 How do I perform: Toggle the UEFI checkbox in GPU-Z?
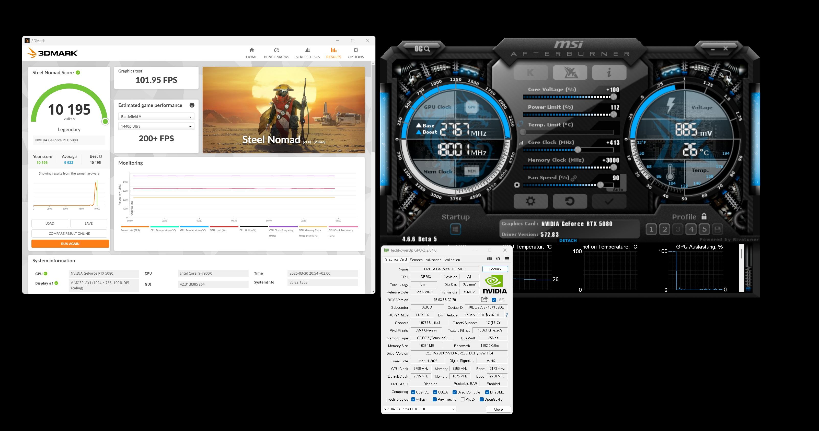coord(494,300)
